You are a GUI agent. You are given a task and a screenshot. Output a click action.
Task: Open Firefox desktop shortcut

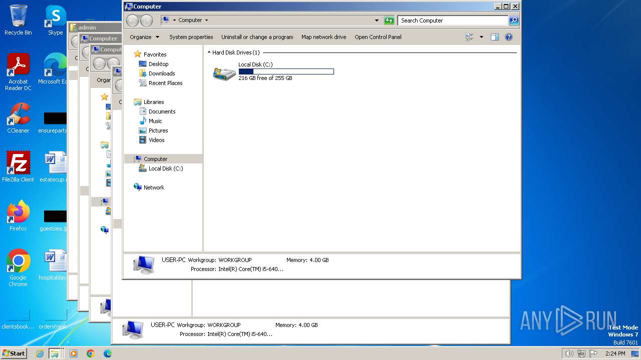click(18, 216)
